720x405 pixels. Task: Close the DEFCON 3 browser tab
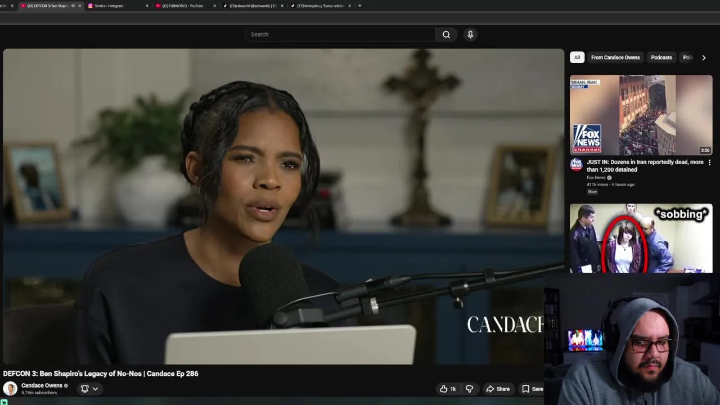[80, 6]
